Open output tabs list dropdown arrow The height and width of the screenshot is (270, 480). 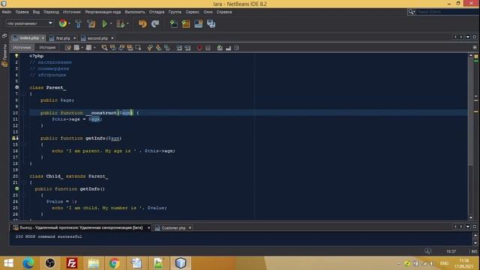[468, 226]
